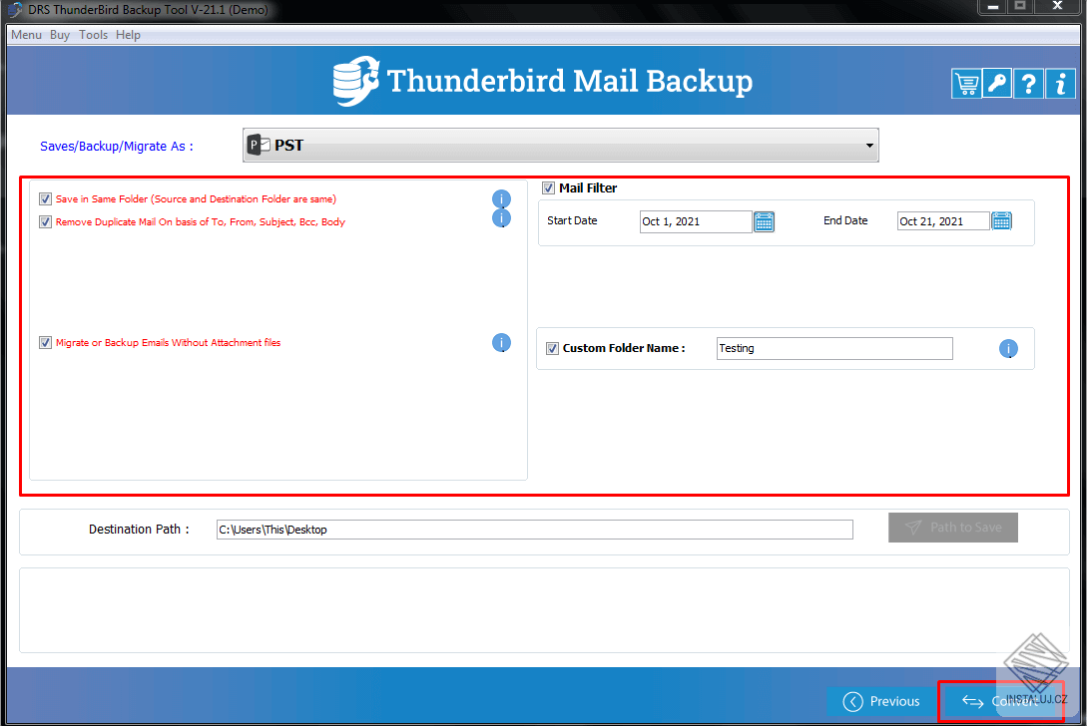Open the End Date calendar picker

coord(1002,221)
